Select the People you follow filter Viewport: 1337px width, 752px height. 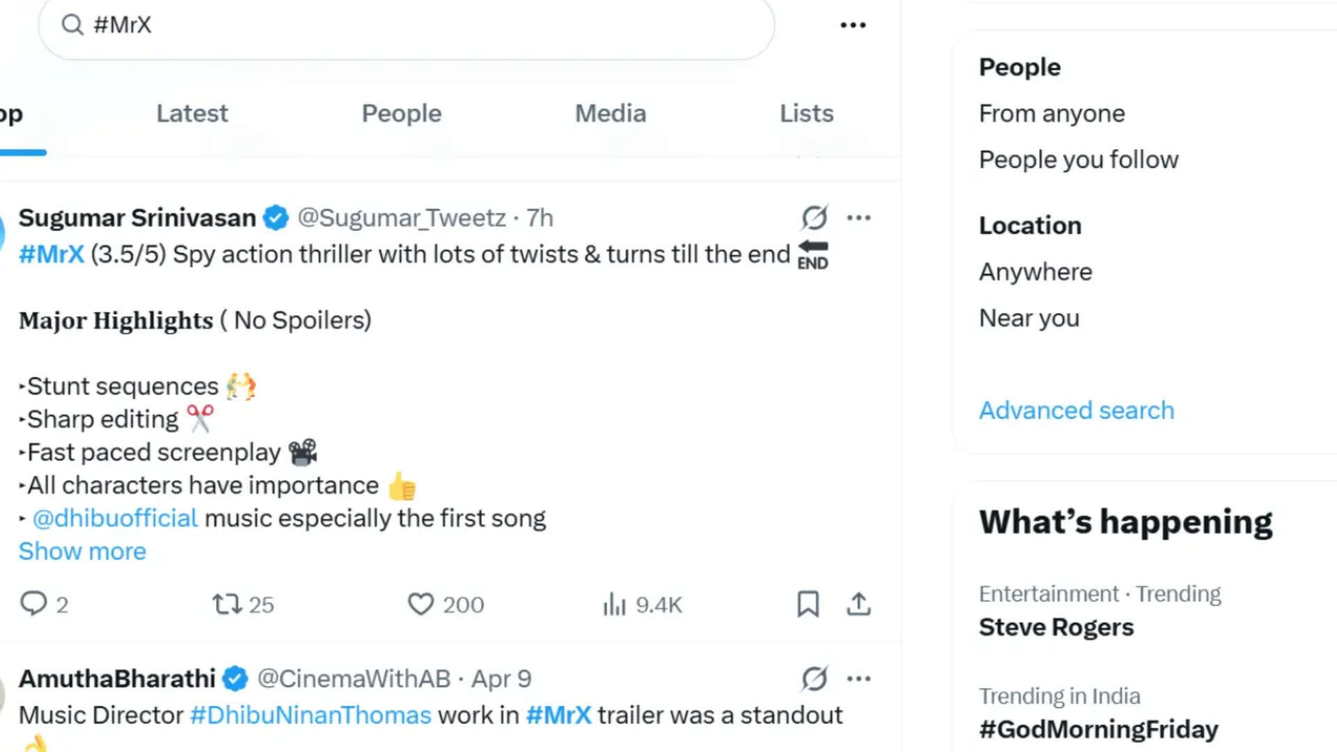point(1079,159)
